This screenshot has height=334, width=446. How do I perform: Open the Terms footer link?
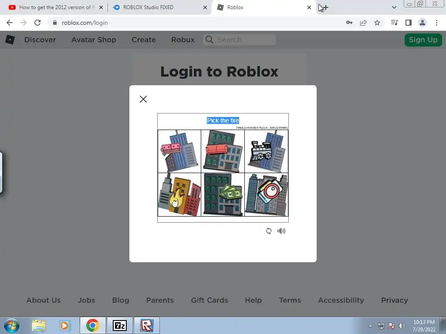click(290, 300)
